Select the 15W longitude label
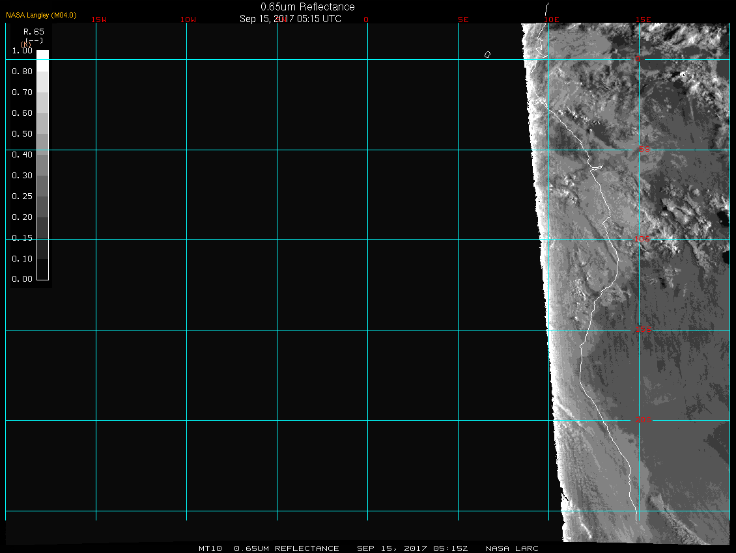 (99, 20)
